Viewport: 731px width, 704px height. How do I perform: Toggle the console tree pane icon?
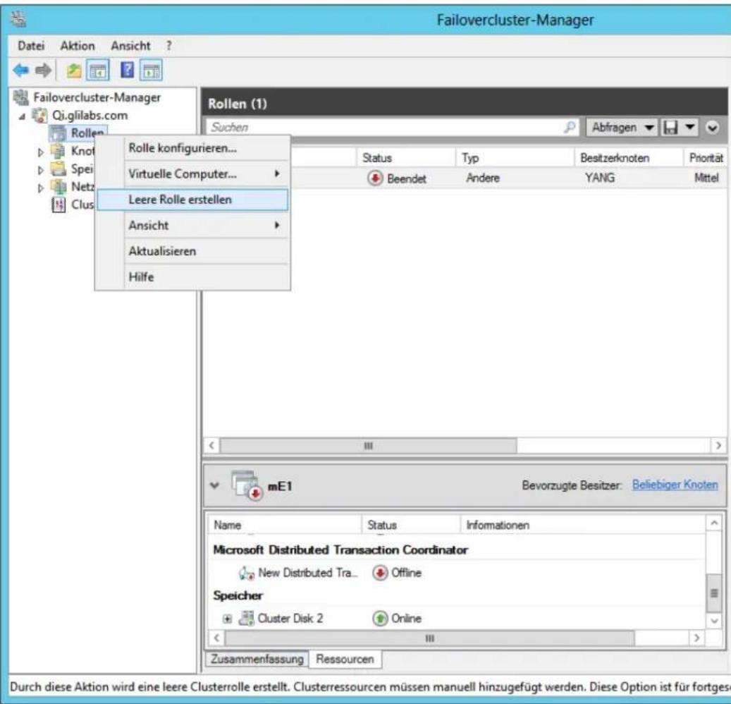(x=98, y=71)
